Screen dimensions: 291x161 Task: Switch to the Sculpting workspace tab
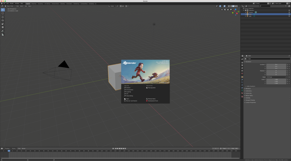click(40, 4)
